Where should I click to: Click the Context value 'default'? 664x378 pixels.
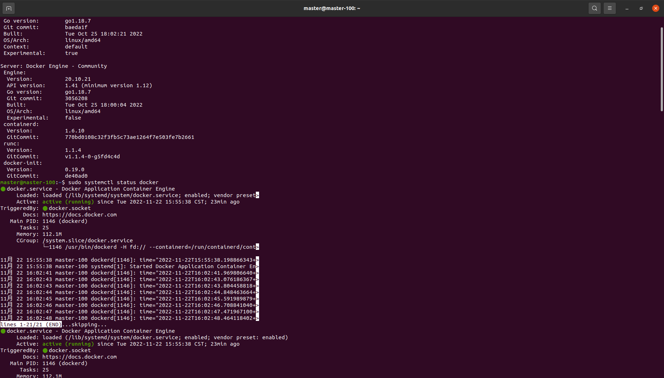pyautogui.click(x=76, y=47)
